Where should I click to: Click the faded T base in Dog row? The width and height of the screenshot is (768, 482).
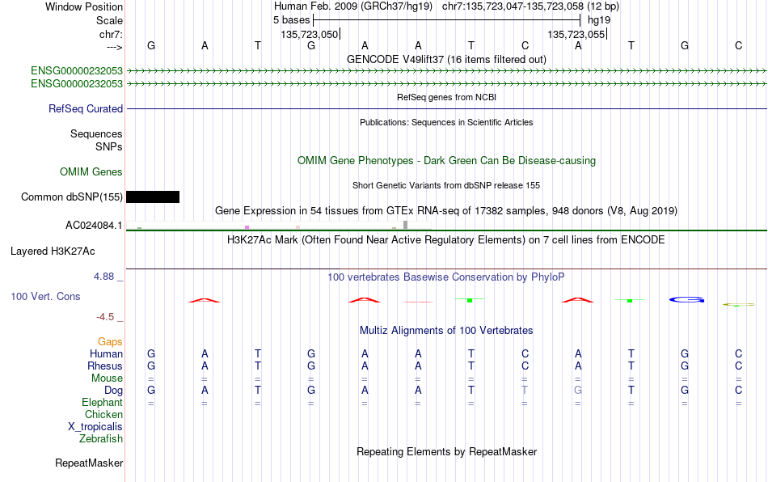tap(525, 391)
